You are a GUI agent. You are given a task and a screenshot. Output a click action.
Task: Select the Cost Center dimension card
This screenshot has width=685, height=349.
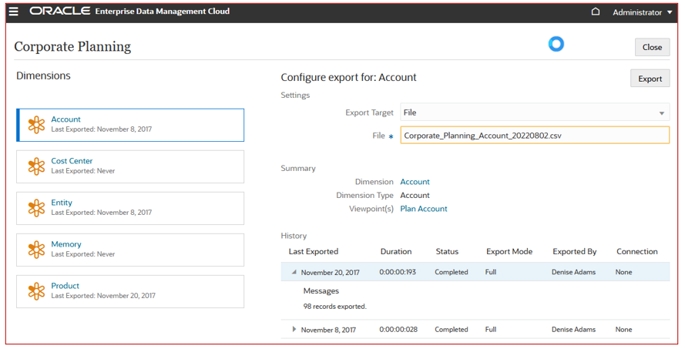pyautogui.click(x=130, y=166)
